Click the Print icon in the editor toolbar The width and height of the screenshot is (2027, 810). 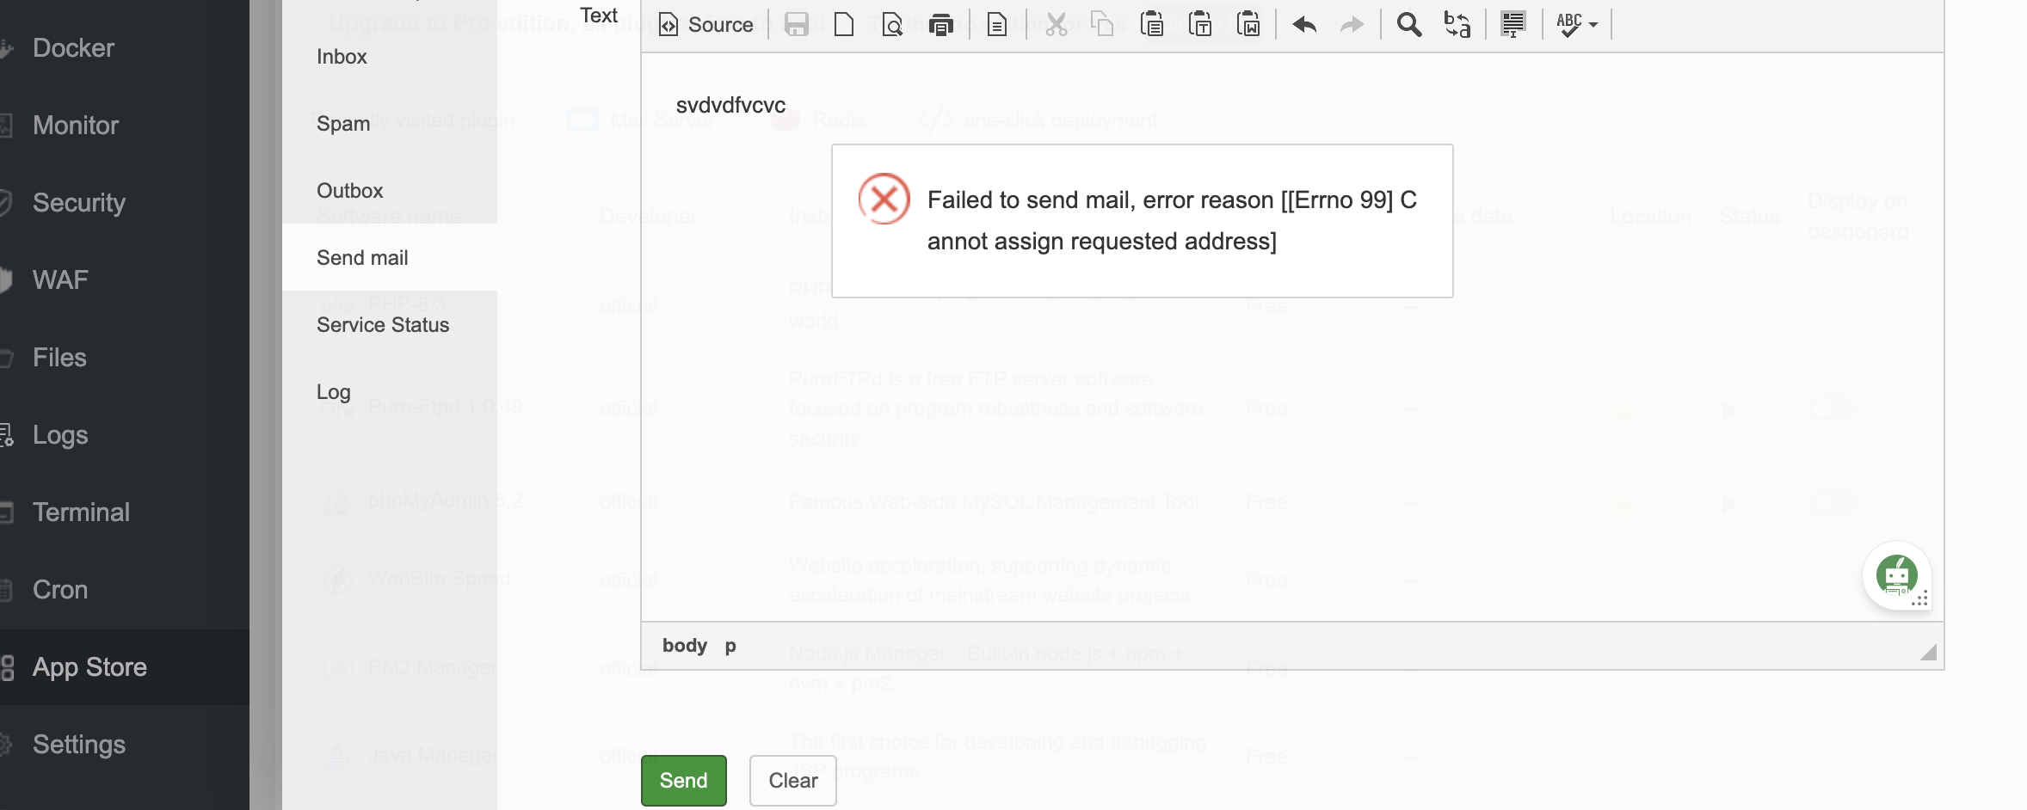pyautogui.click(x=941, y=25)
